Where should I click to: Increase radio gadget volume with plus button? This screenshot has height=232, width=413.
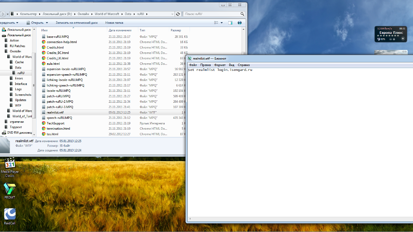click(394, 39)
